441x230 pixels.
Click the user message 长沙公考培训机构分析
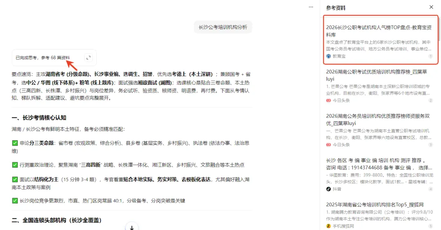pyautogui.click(x=223, y=27)
